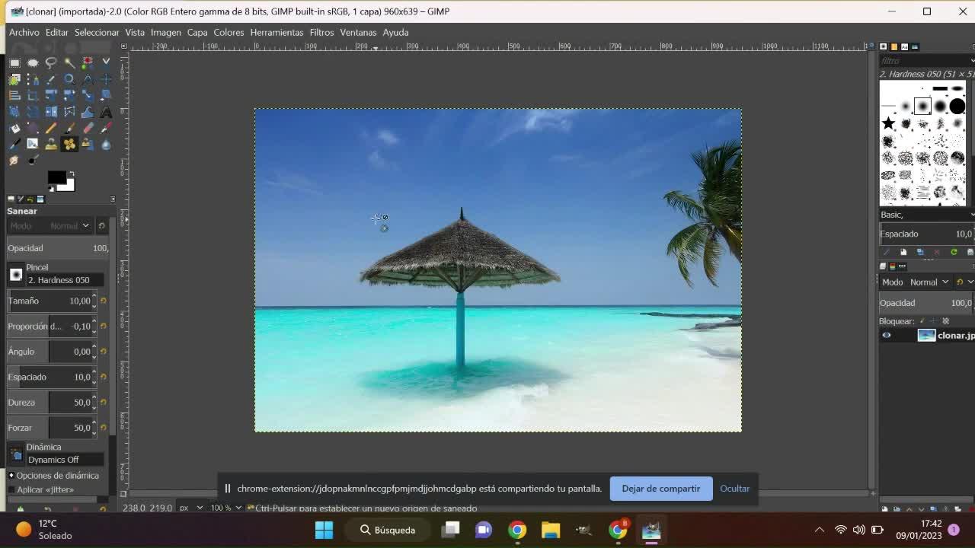
Task: Open the Archivo menu
Action: (x=24, y=32)
